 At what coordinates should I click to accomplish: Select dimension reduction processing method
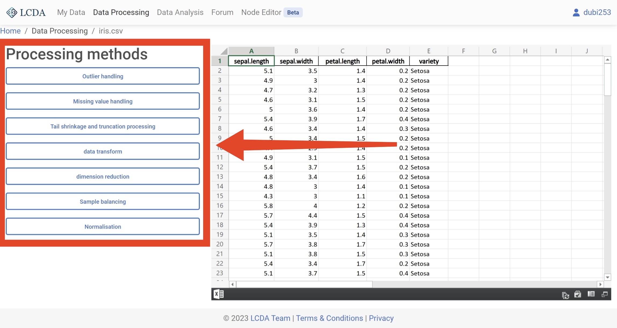coord(103,176)
